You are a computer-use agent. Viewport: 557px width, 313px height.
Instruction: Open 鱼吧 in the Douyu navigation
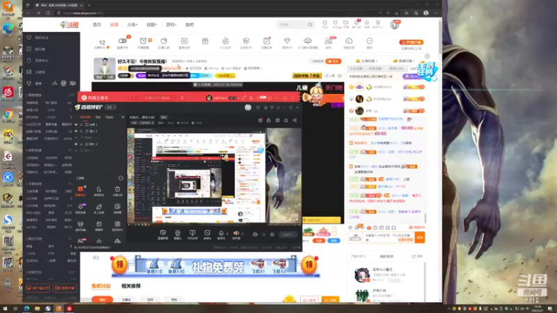coord(189,25)
